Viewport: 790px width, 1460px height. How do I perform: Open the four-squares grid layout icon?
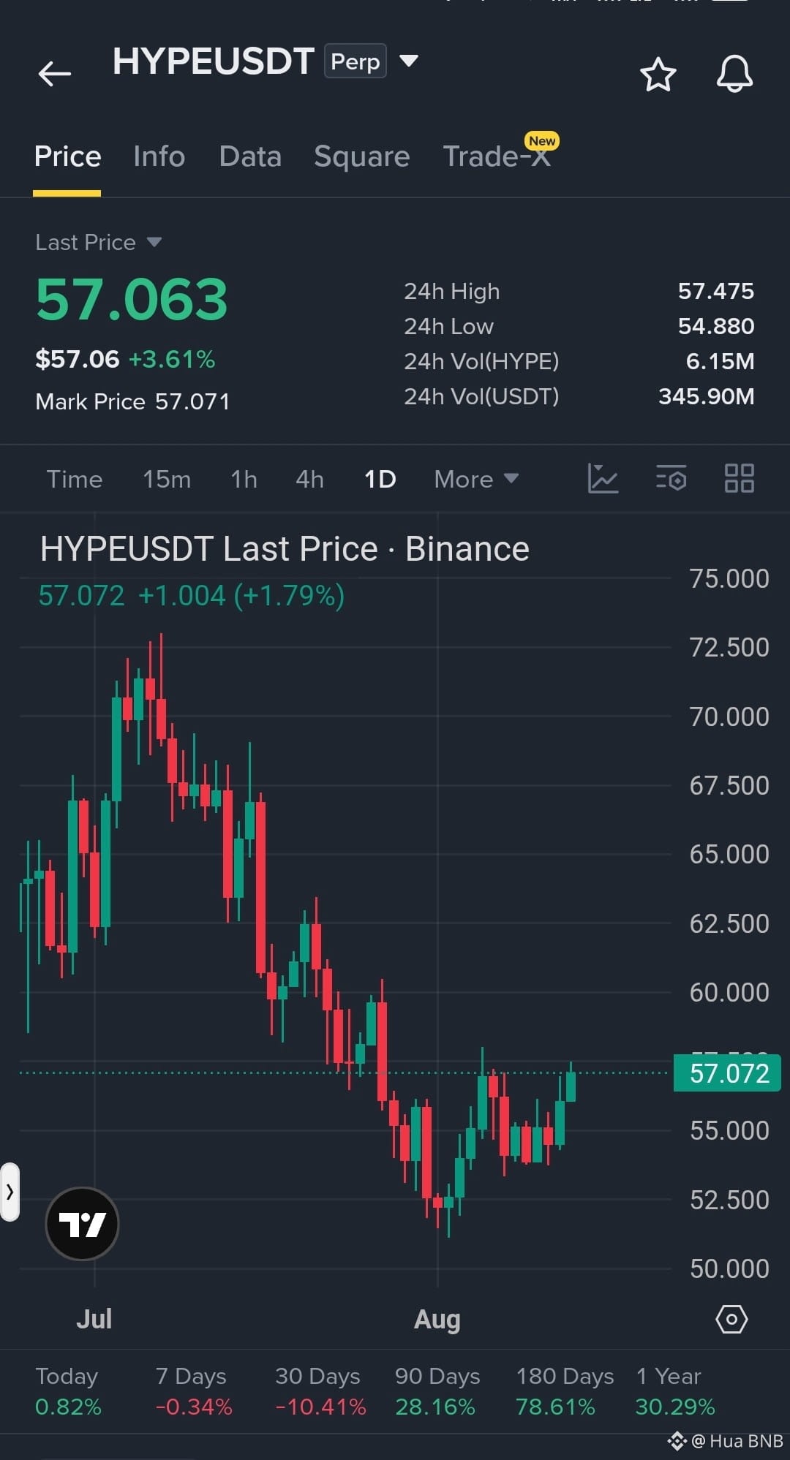739,479
